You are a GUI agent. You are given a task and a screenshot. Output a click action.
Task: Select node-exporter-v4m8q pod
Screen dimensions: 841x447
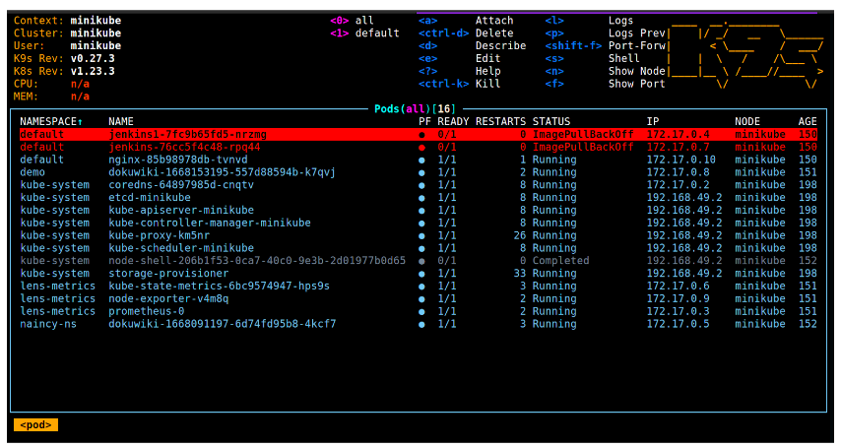pyautogui.click(x=168, y=299)
